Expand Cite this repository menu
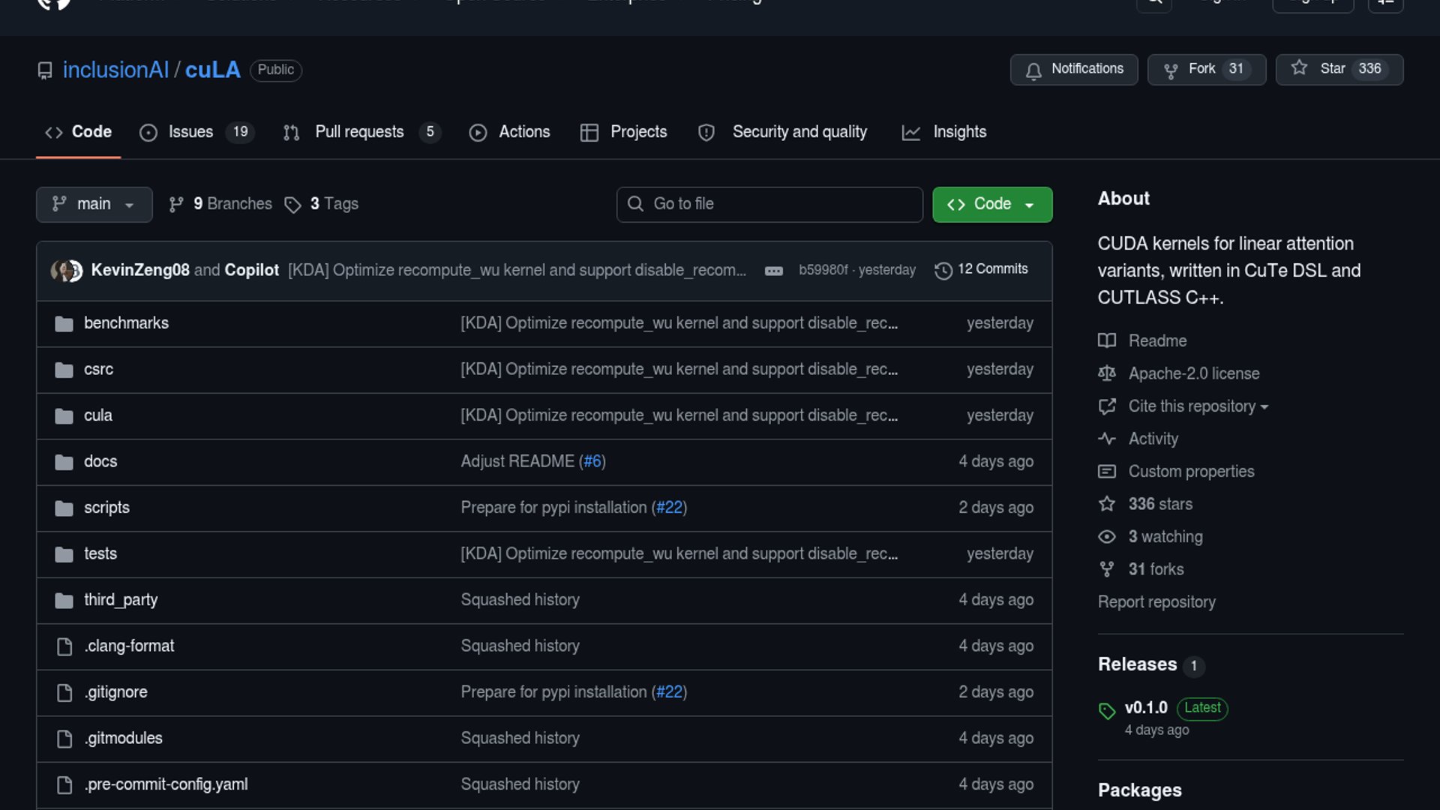Viewport: 1440px width, 810px height. pyautogui.click(x=1198, y=406)
